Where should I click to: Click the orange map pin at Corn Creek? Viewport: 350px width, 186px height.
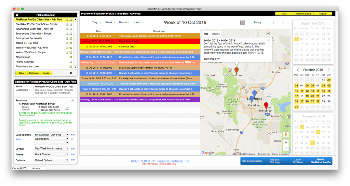tap(237, 71)
